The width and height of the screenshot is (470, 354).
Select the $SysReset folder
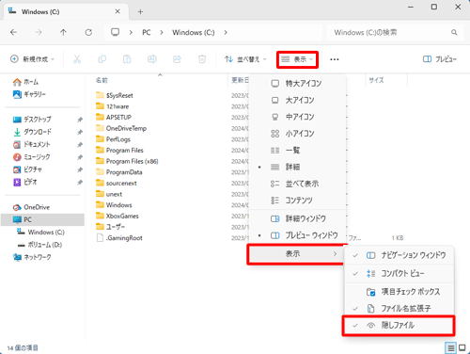[115, 95]
